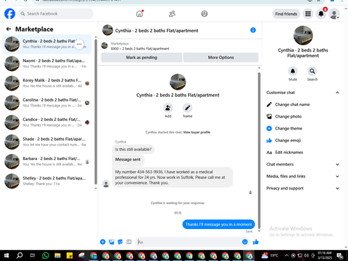Collapse the Customise chat section

pos(303,93)
